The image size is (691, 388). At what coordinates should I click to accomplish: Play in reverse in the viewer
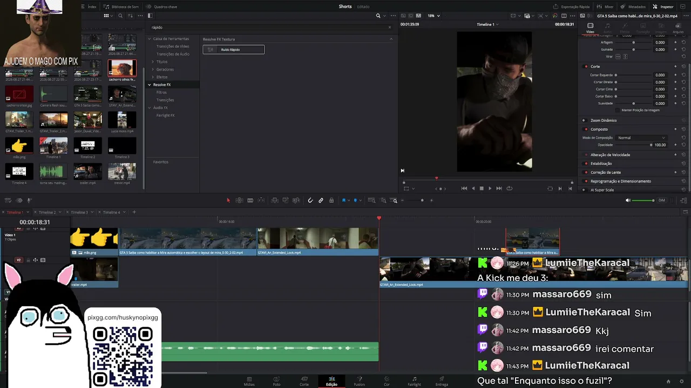point(473,189)
